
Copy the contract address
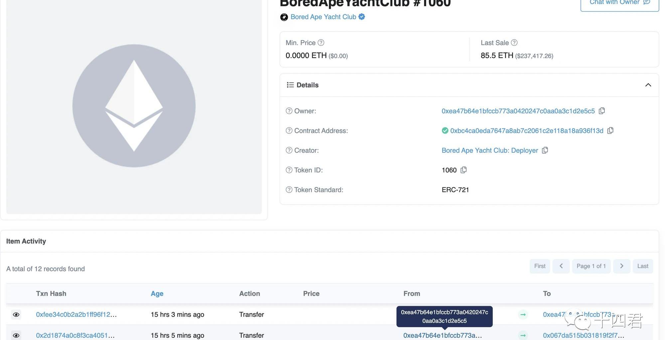pos(610,130)
